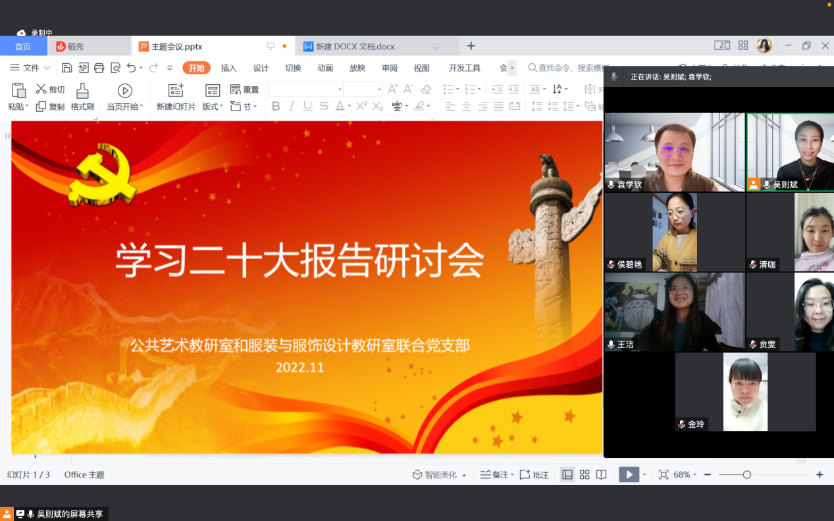Decrease font size with A- icon

click(409, 89)
